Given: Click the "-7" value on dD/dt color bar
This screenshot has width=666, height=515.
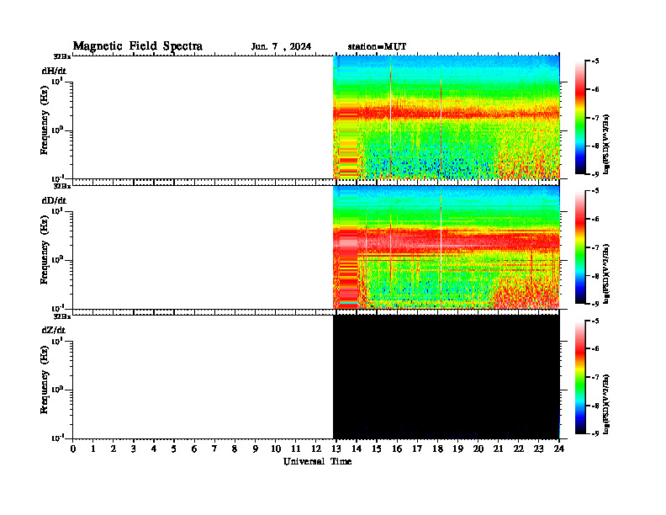Looking at the screenshot, I should point(595,247).
